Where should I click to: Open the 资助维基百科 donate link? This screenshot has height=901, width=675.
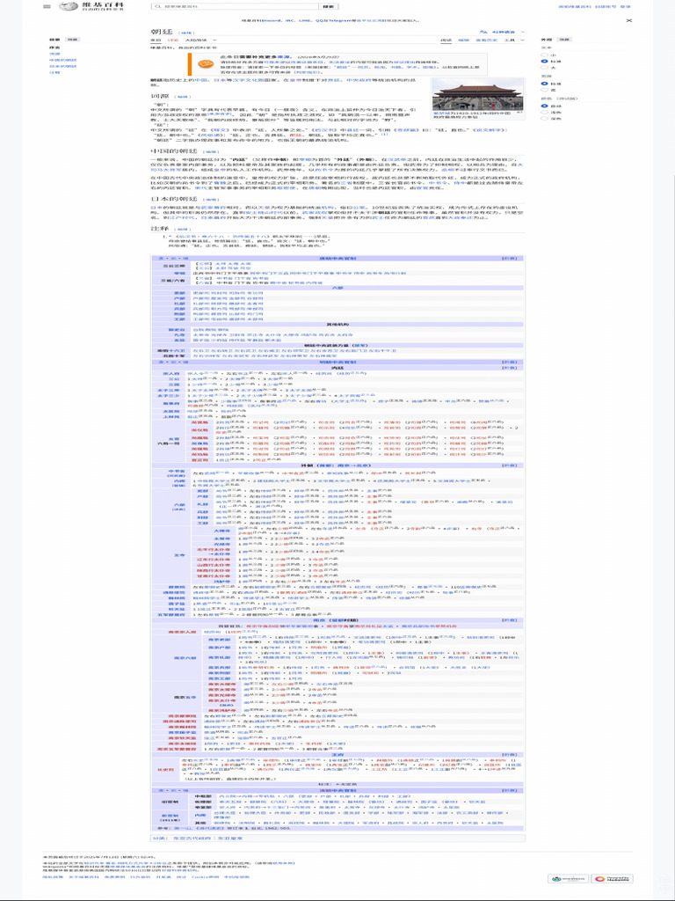tap(576, 7)
